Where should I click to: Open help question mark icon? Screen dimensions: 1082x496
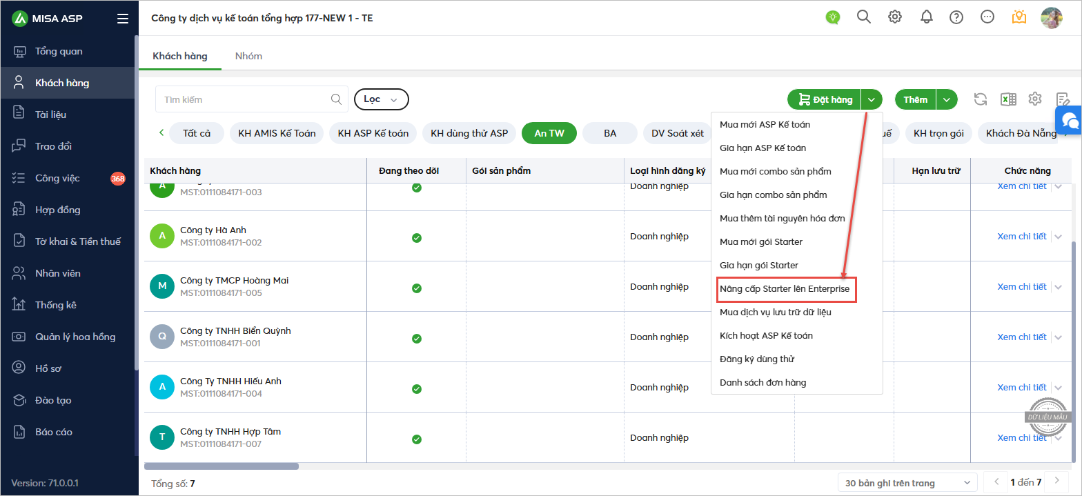pyautogui.click(x=956, y=17)
